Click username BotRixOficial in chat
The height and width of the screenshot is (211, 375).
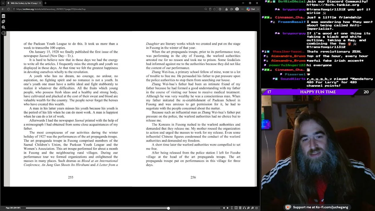pos(292,1)
